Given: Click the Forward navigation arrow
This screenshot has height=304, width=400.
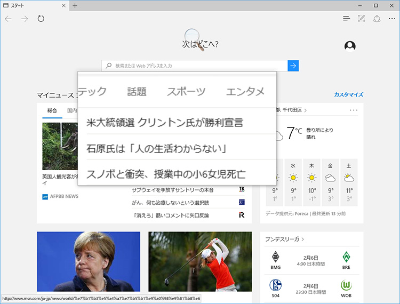Looking at the screenshot, I should 25,19.
